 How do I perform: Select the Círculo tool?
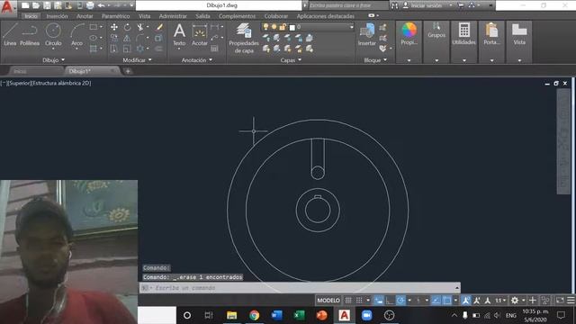(53, 34)
